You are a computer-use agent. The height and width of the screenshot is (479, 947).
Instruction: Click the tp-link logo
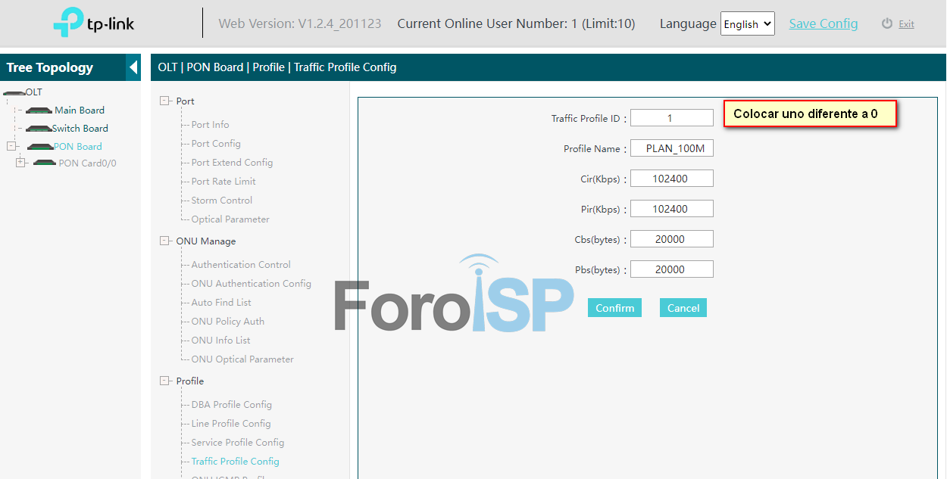pyautogui.click(x=93, y=23)
